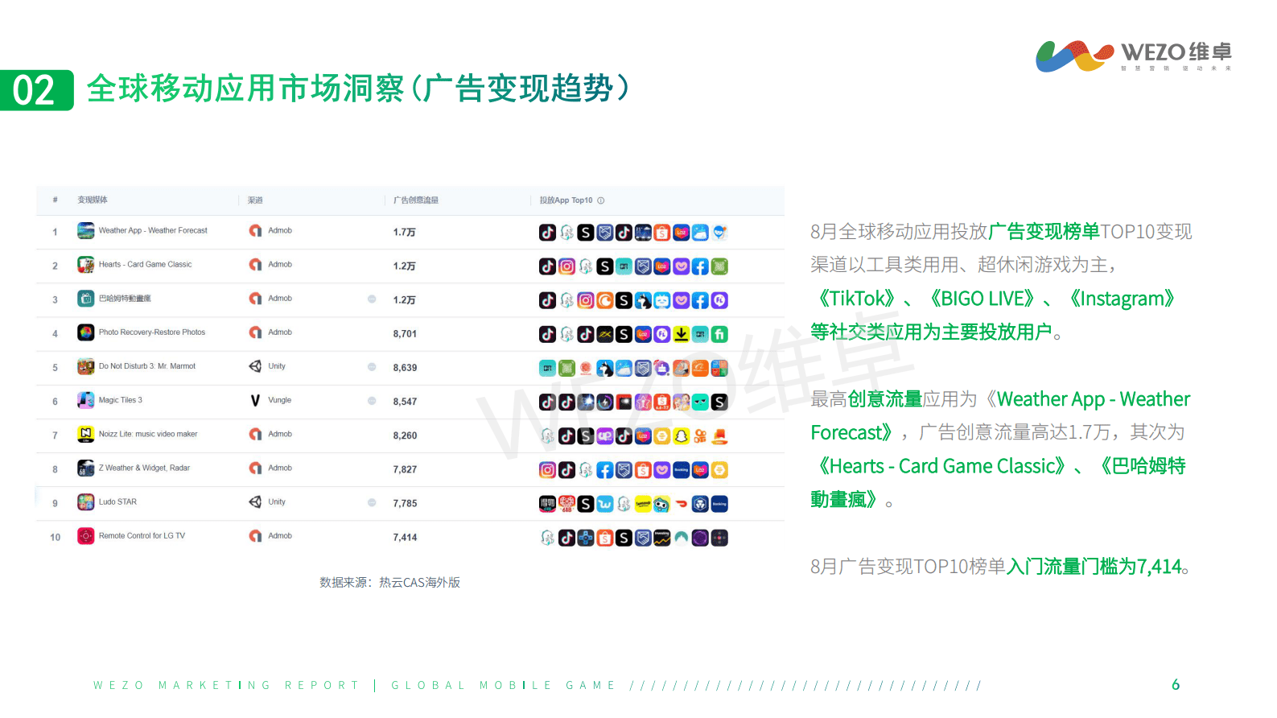Click the Wish icon in Ludo STAR row
Viewport: 1277px width, 718px height.
[605, 504]
